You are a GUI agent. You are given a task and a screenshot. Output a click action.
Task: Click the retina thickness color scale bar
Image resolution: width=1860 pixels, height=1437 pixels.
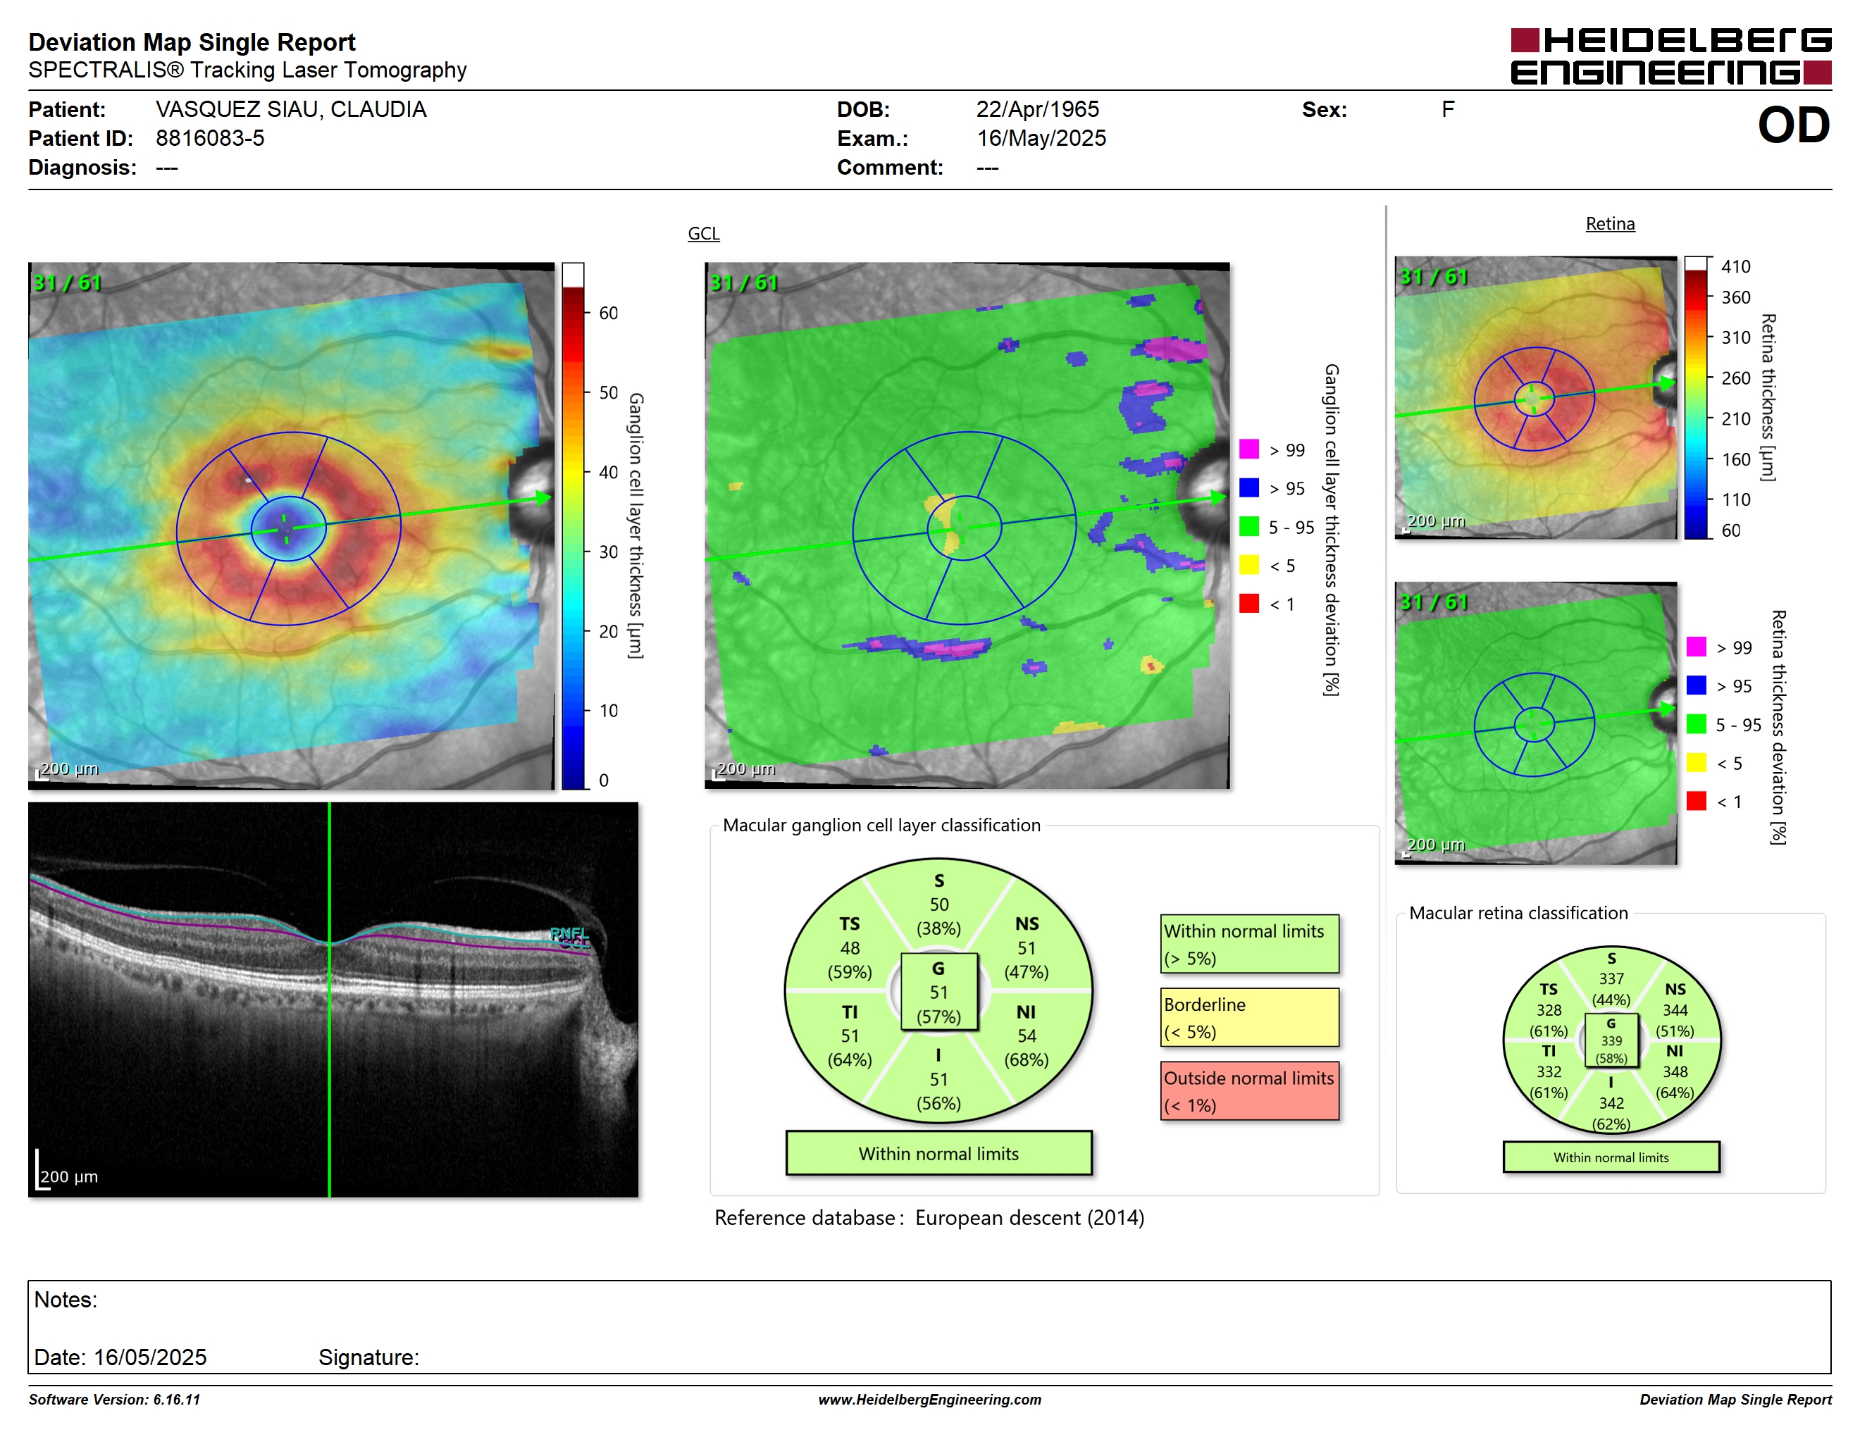(x=1697, y=397)
